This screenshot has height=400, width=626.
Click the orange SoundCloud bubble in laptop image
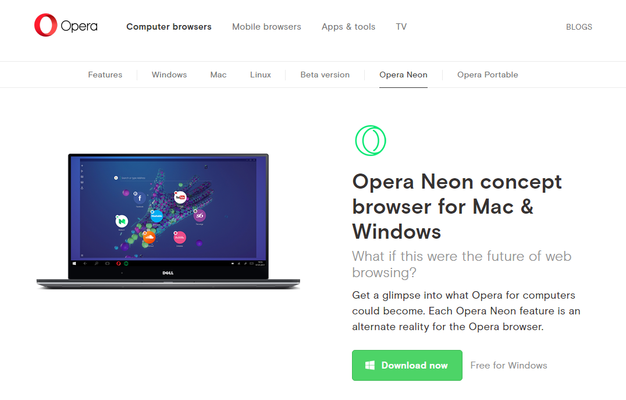point(149,237)
